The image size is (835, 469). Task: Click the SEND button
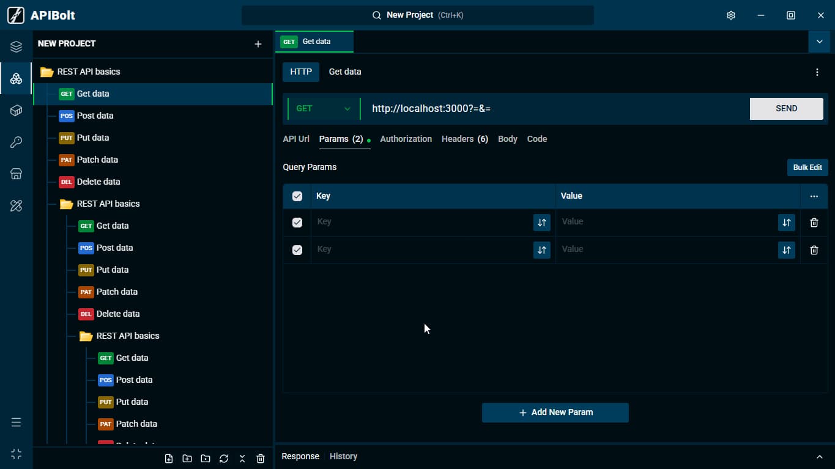pyautogui.click(x=787, y=109)
